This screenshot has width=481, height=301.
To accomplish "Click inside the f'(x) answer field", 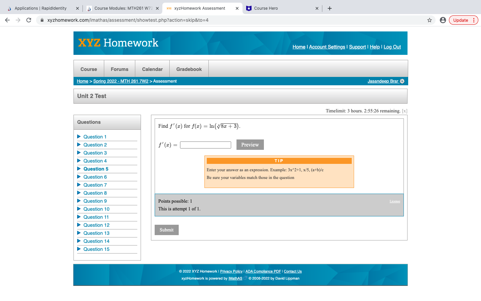I will (205, 144).
